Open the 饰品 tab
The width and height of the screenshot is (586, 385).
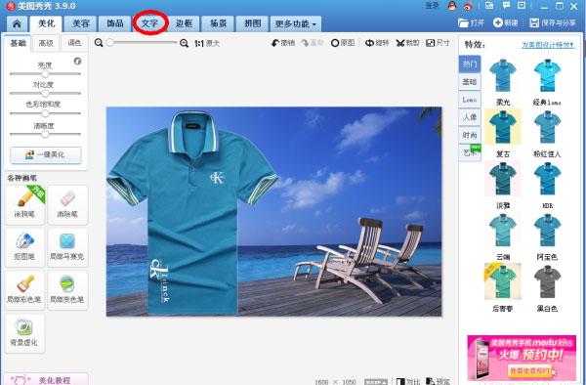click(x=114, y=23)
